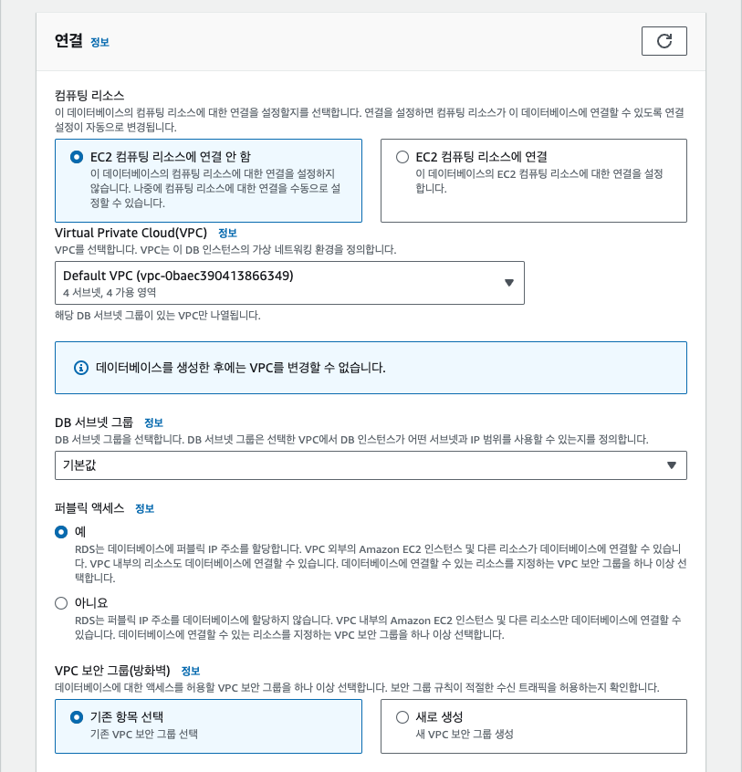Open the DB 서브넷 그룹 '기본값' dropdown
The width and height of the screenshot is (742, 772).
(371, 465)
